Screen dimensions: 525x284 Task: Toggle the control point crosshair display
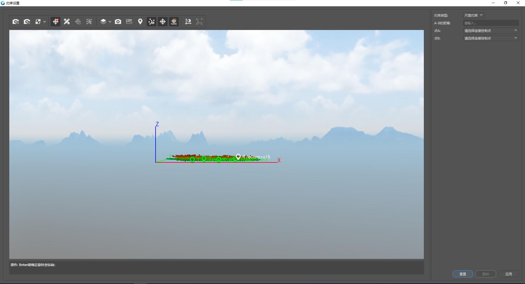(163, 22)
